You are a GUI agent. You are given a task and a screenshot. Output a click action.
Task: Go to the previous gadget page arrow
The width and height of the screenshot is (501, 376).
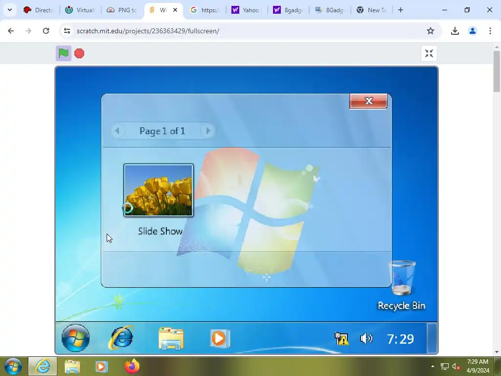pos(117,131)
